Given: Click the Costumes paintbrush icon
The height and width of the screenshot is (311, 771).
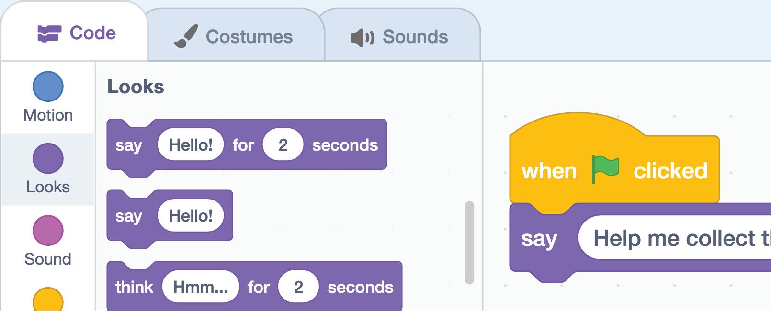Looking at the screenshot, I should click(x=185, y=37).
